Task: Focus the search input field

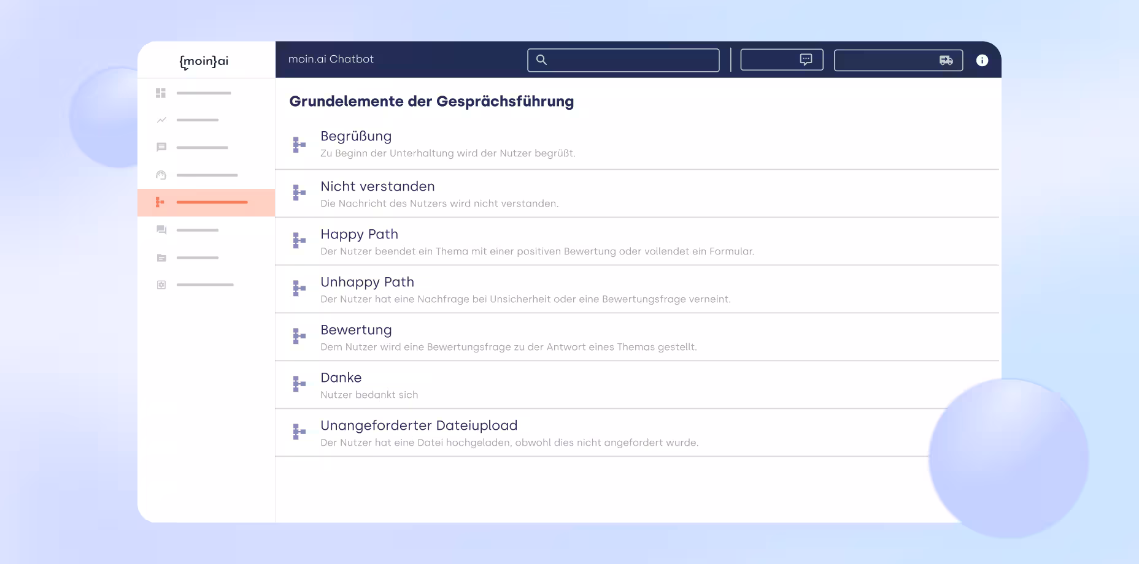Action: click(624, 60)
